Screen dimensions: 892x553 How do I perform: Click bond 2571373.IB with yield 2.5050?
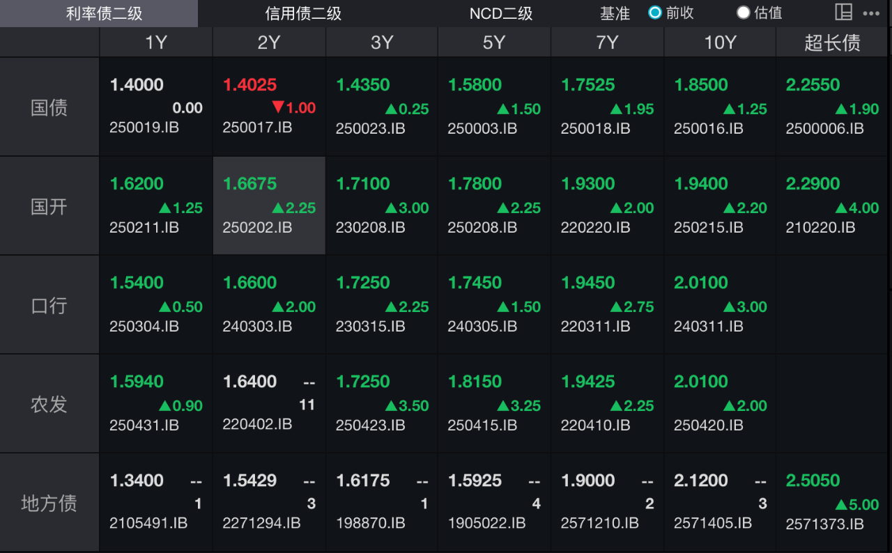[833, 503]
